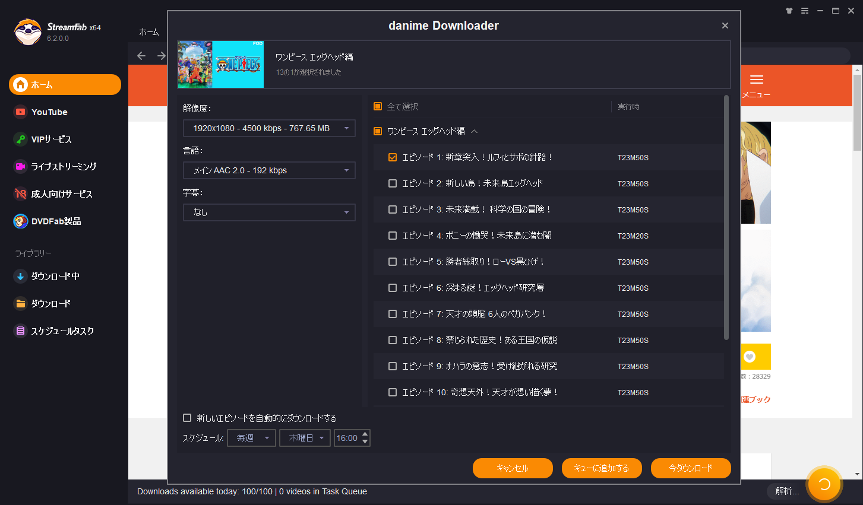Check episode 3 checkbox

(393, 209)
